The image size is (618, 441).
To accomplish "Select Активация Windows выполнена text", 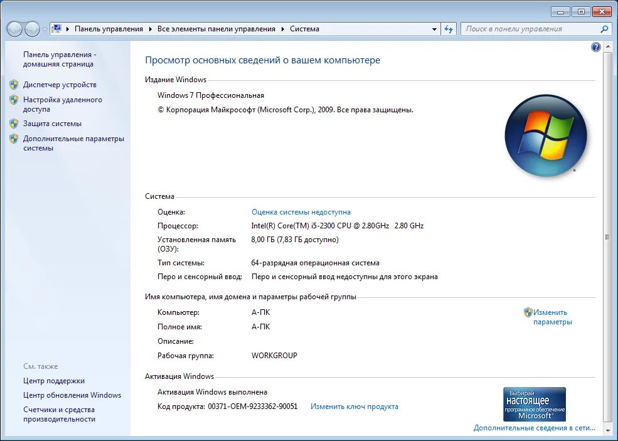I will pyautogui.click(x=213, y=392).
